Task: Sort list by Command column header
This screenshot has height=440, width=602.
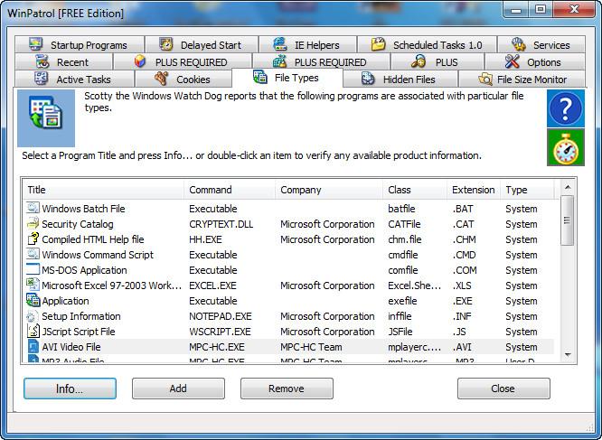Action: tap(230, 190)
